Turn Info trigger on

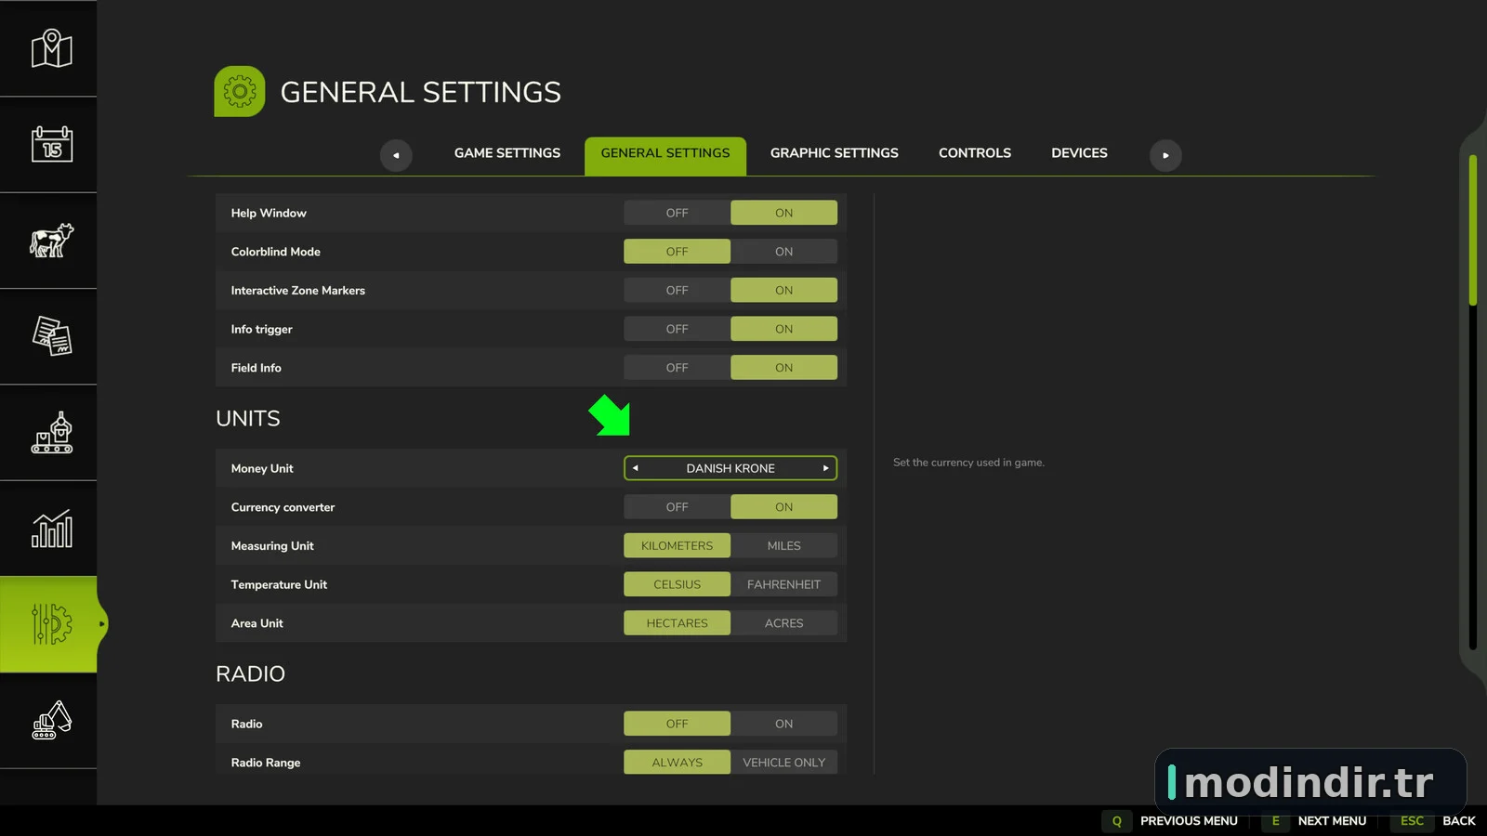coord(783,329)
